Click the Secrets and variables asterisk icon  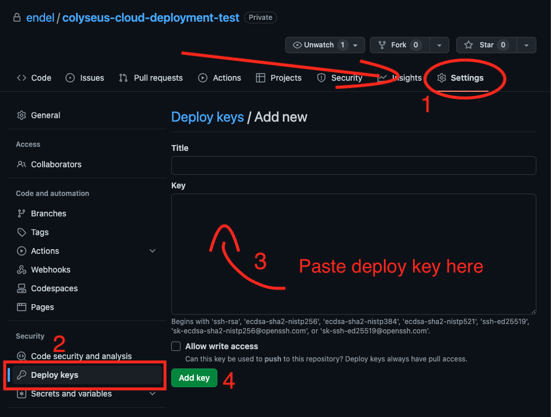coord(22,394)
